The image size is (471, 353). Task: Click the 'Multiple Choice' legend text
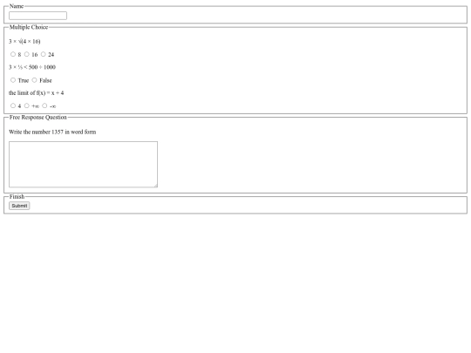tap(29, 27)
